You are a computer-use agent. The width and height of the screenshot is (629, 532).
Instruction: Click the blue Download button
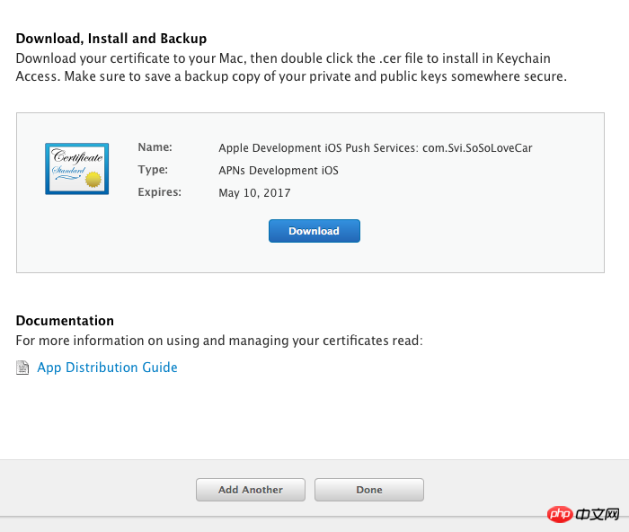(314, 231)
